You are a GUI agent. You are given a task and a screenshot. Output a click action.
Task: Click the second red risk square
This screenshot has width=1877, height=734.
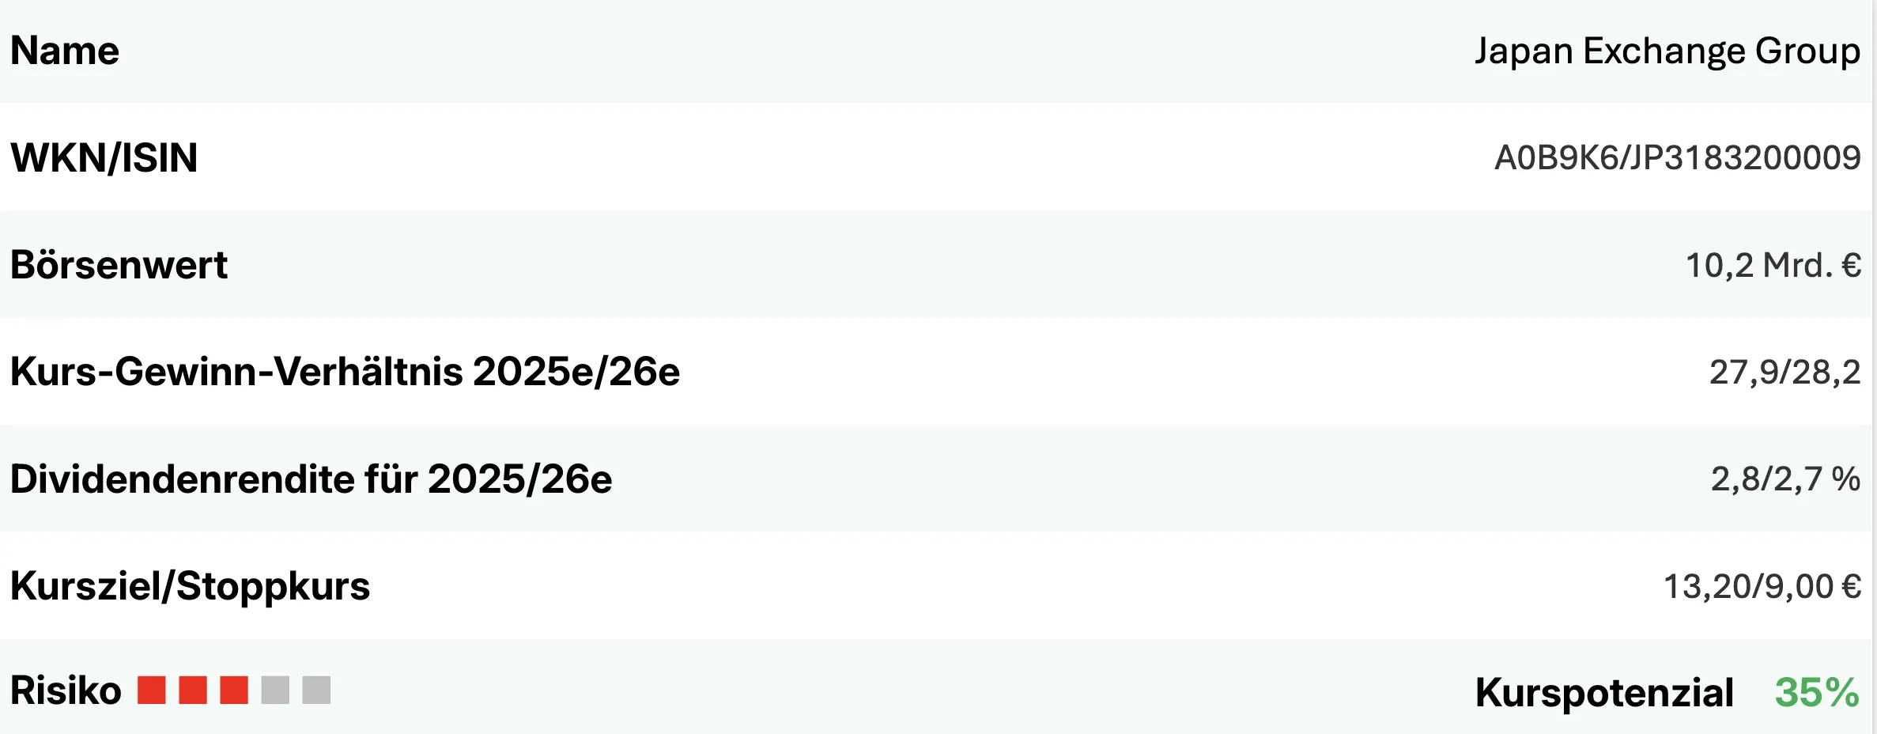[x=193, y=690]
